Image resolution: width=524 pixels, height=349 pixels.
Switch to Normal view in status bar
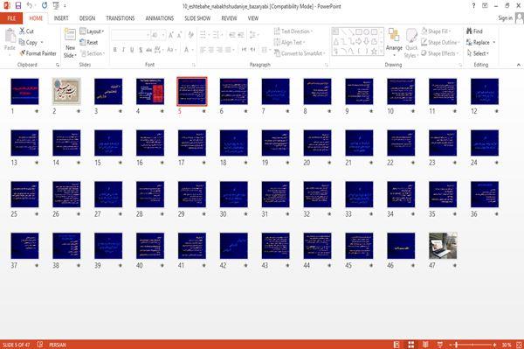pyautogui.click(x=396, y=345)
